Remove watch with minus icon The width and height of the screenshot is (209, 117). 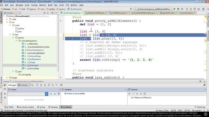point(133,94)
